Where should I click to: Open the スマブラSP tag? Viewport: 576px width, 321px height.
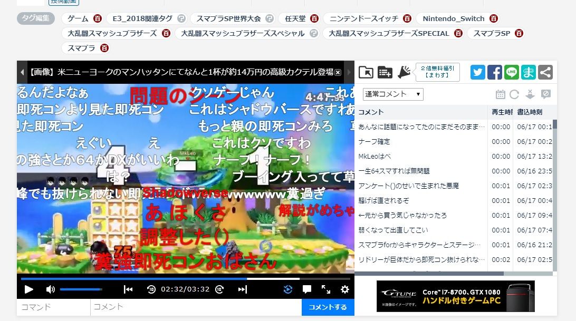(492, 33)
